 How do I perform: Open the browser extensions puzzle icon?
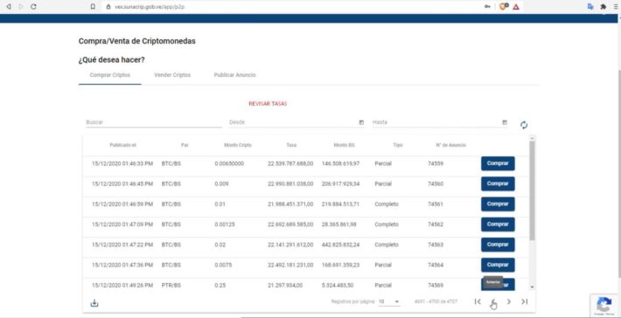(x=604, y=7)
